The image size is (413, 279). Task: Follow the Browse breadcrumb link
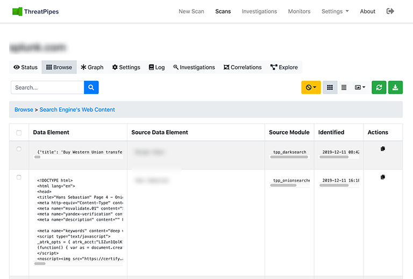pyautogui.click(x=24, y=110)
